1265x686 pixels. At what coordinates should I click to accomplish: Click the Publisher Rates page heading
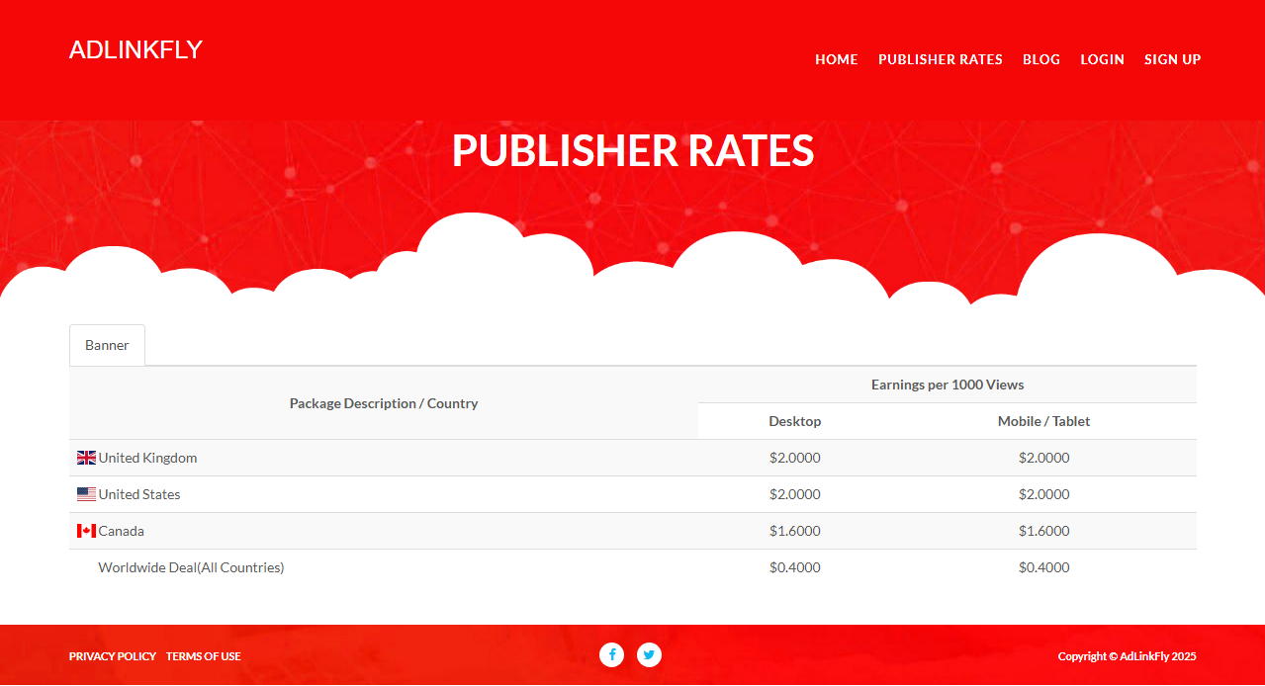[x=633, y=150]
